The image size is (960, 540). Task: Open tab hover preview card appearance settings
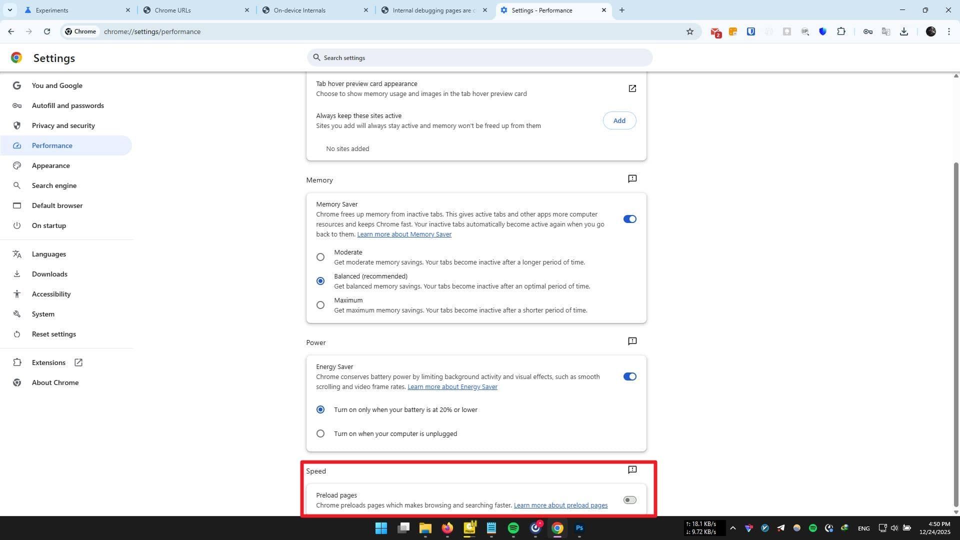click(x=632, y=88)
